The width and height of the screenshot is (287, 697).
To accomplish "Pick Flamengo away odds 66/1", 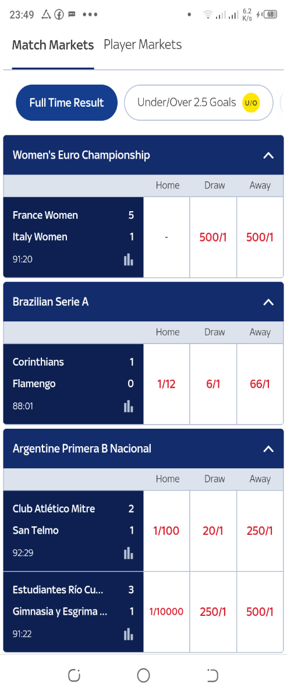I will click(260, 384).
